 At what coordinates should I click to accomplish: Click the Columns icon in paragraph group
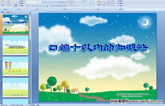pos(65,6)
